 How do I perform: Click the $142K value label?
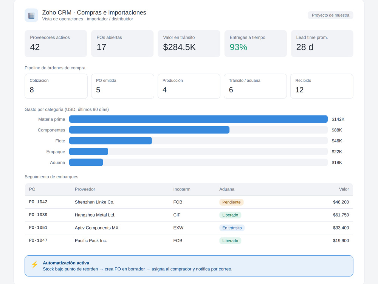pos(338,119)
